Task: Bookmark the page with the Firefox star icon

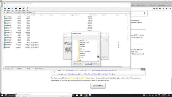Action: click(x=154, y=9)
